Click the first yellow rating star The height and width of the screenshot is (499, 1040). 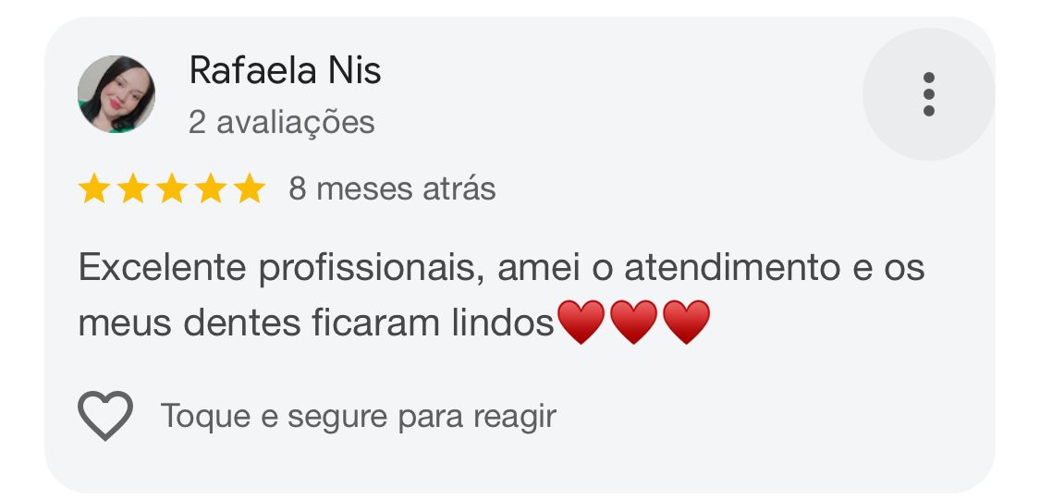coord(94,189)
